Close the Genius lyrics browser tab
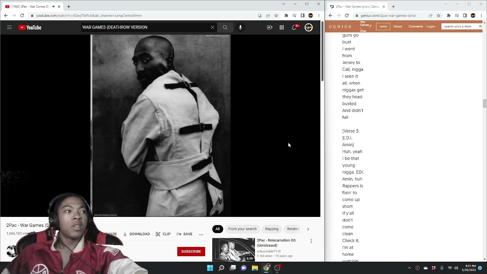 click(x=384, y=6)
